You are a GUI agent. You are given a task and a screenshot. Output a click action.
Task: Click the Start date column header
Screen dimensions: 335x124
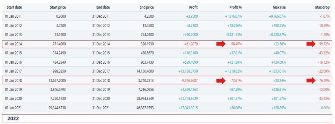tap(14, 7)
